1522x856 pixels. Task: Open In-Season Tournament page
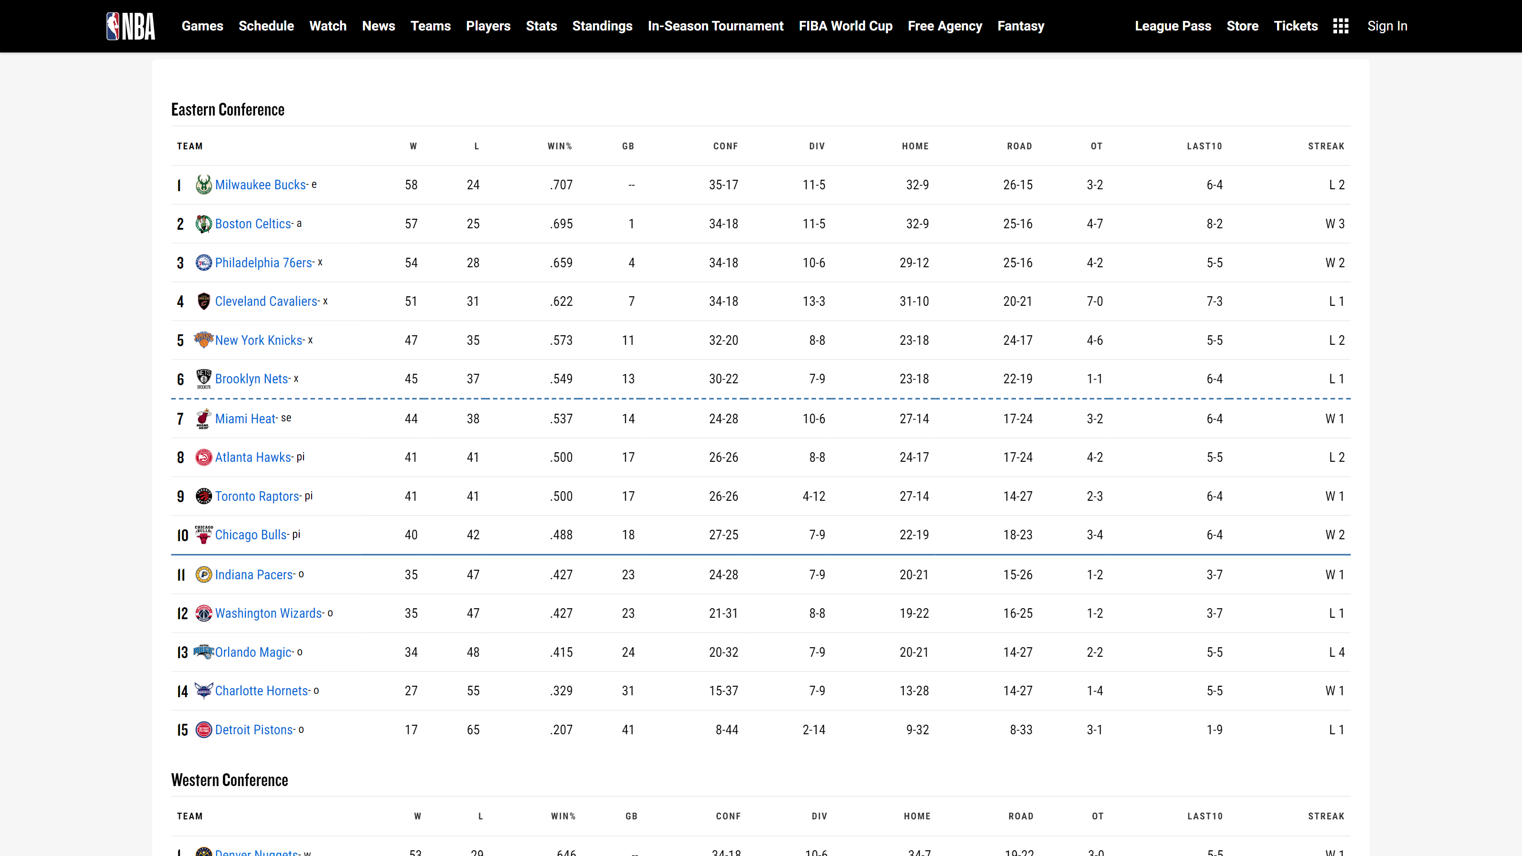pos(715,26)
